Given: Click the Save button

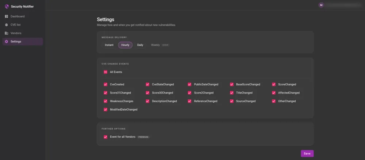Looking at the screenshot, I should click(x=307, y=153).
